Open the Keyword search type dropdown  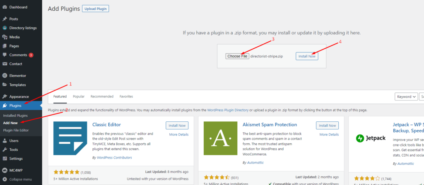(406, 97)
